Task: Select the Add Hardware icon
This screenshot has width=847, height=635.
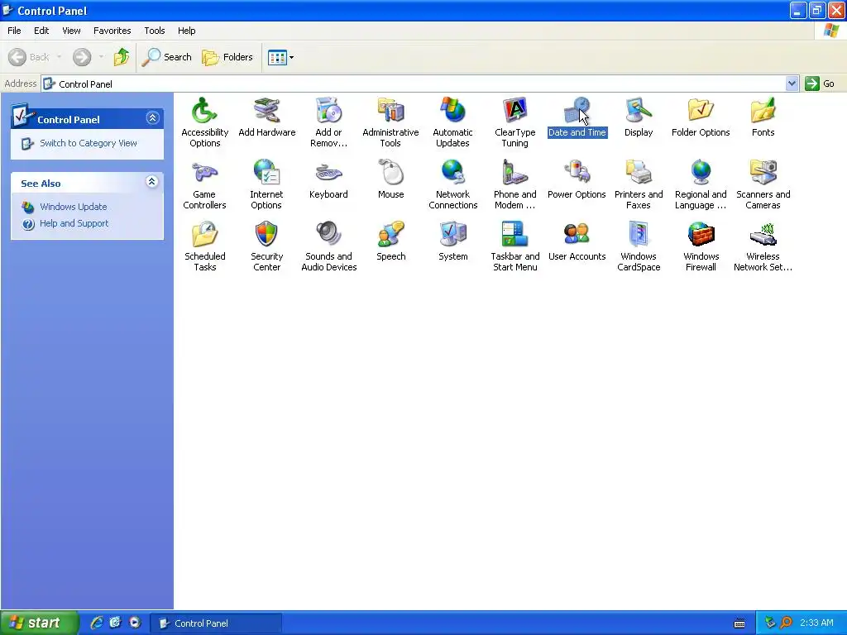Action: 267,111
